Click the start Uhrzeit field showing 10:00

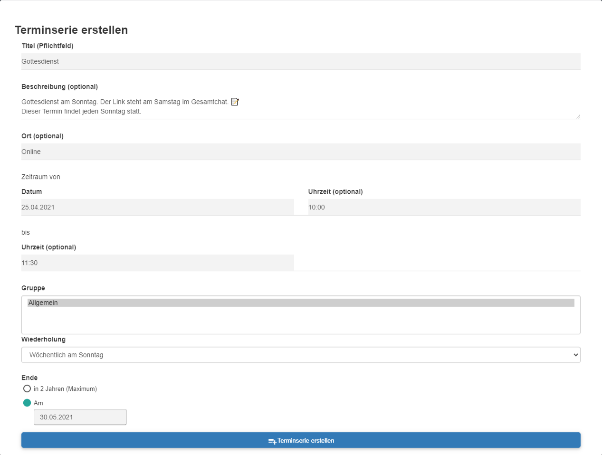coord(444,208)
